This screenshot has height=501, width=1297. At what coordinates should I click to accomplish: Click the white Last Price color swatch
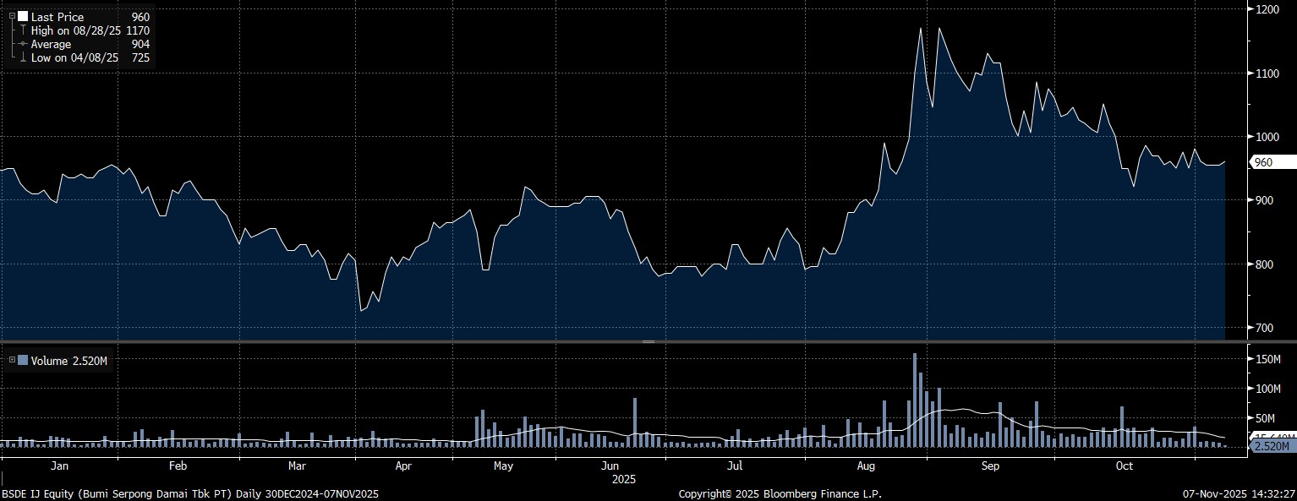pyautogui.click(x=23, y=17)
